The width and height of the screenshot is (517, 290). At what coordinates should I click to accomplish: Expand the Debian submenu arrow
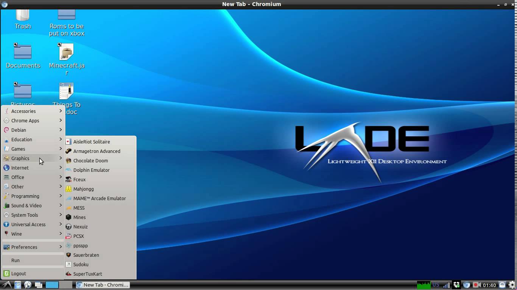pyautogui.click(x=61, y=130)
